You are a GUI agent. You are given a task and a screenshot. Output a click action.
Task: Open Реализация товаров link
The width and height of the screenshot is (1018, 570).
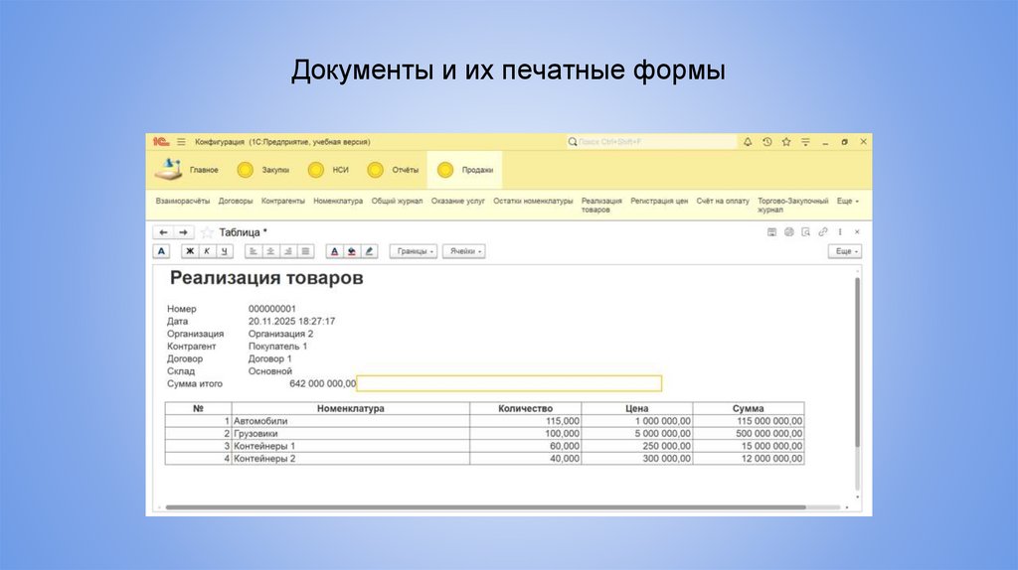[x=601, y=205]
